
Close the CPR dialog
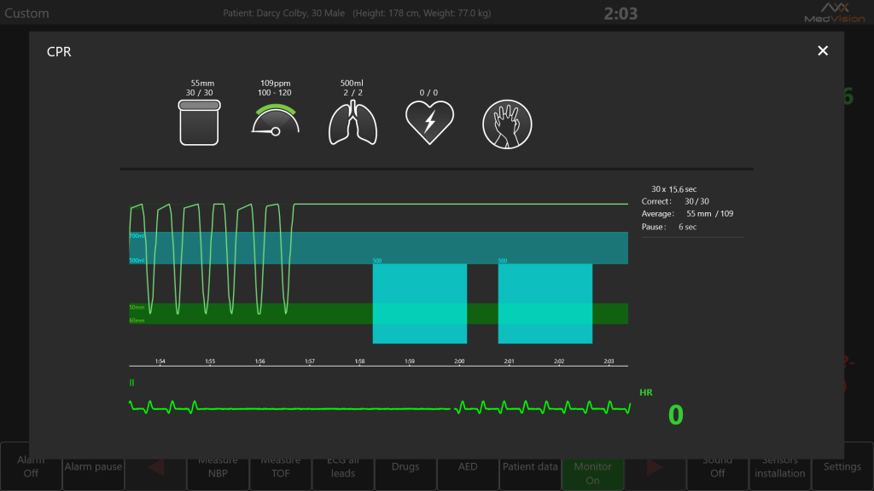823,50
